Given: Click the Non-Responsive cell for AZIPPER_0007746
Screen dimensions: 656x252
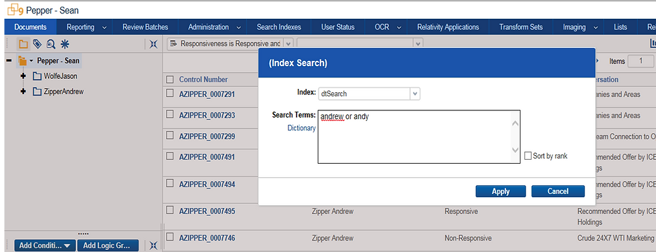Looking at the screenshot, I should click(x=468, y=238).
